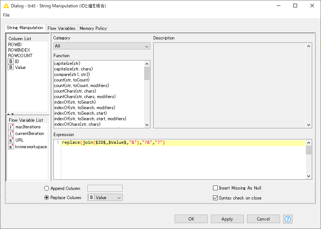This screenshot has width=321, height=229.
Task: Maximize the dialog window
Action: tap(295, 6)
